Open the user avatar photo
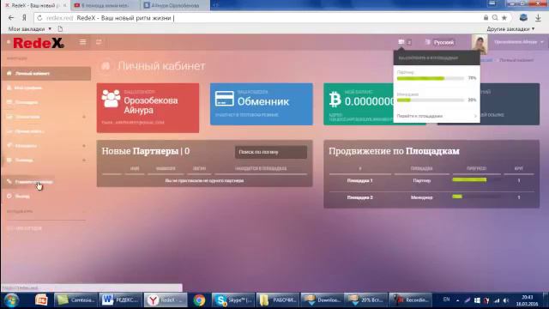The height and width of the screenshot is (309, 549). pos(480,44)
